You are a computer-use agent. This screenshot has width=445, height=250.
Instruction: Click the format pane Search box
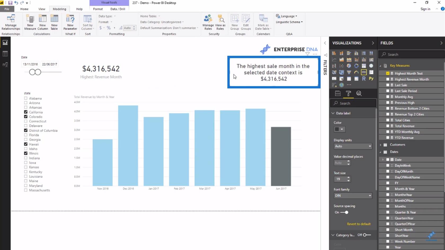[x=353, y=103]
